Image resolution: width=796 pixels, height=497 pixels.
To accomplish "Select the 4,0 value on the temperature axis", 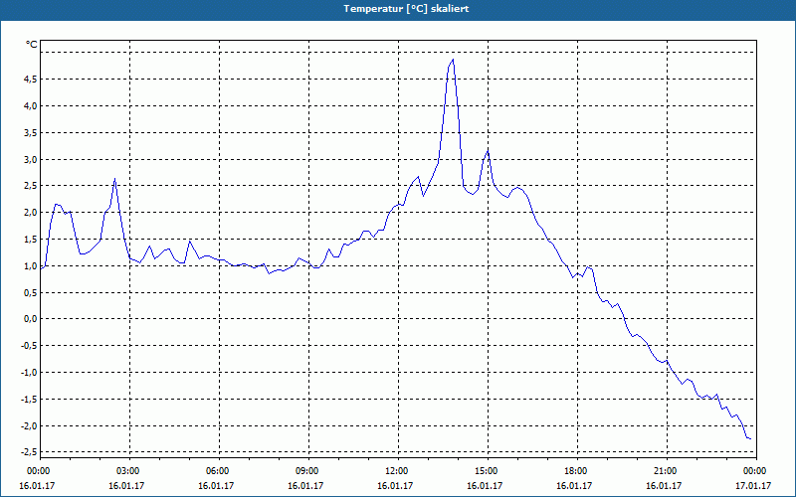I will click(x=30, y=106).
